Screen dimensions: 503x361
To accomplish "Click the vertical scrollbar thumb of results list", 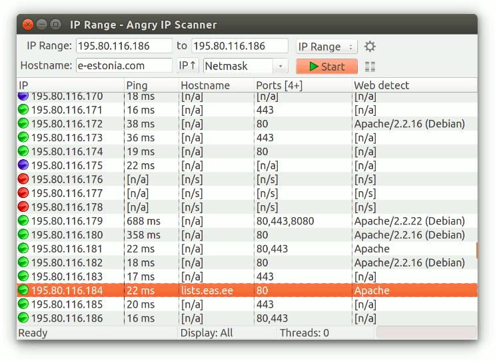I will point(476,250).
